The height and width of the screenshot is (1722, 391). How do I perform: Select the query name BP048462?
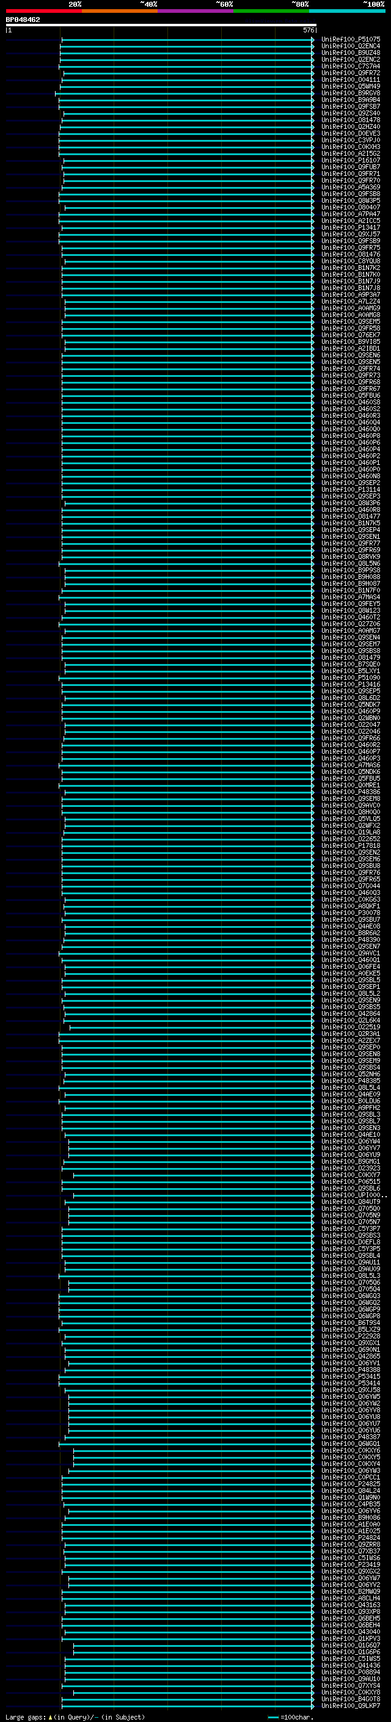(x=23, y=20)
